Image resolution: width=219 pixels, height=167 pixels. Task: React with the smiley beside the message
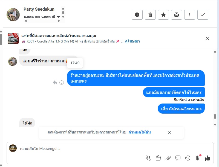pos(62,83)
